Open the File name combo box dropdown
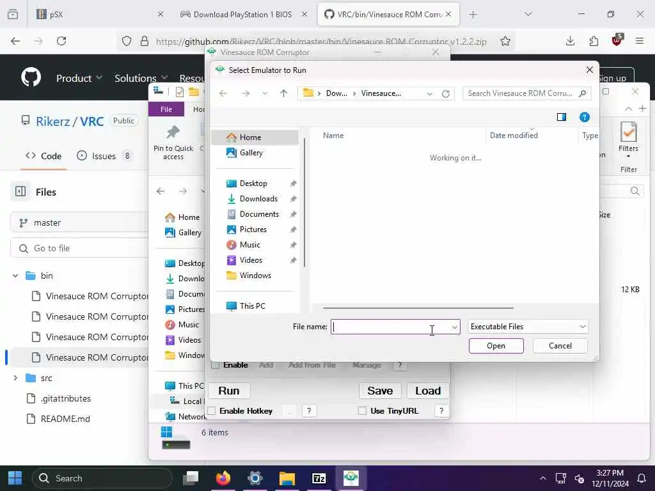Viewport: 655px width, 491px height. [455, 327]
